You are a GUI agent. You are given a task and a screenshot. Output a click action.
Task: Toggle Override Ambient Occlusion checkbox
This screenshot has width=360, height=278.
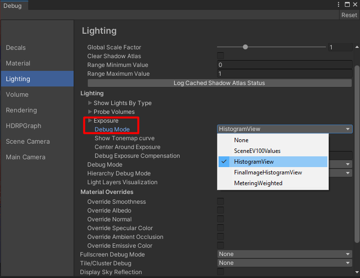[220, 236]
